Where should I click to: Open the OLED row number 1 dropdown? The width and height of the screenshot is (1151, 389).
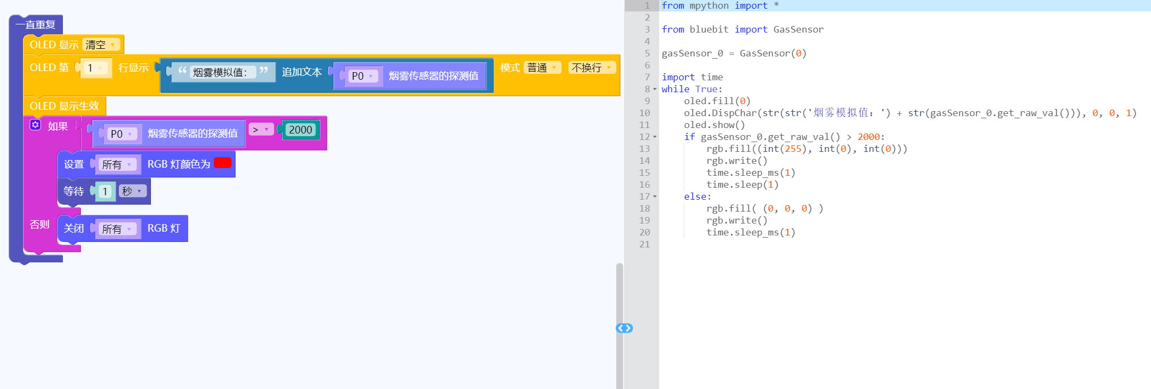pyautogui.click(x=95, y=68)
